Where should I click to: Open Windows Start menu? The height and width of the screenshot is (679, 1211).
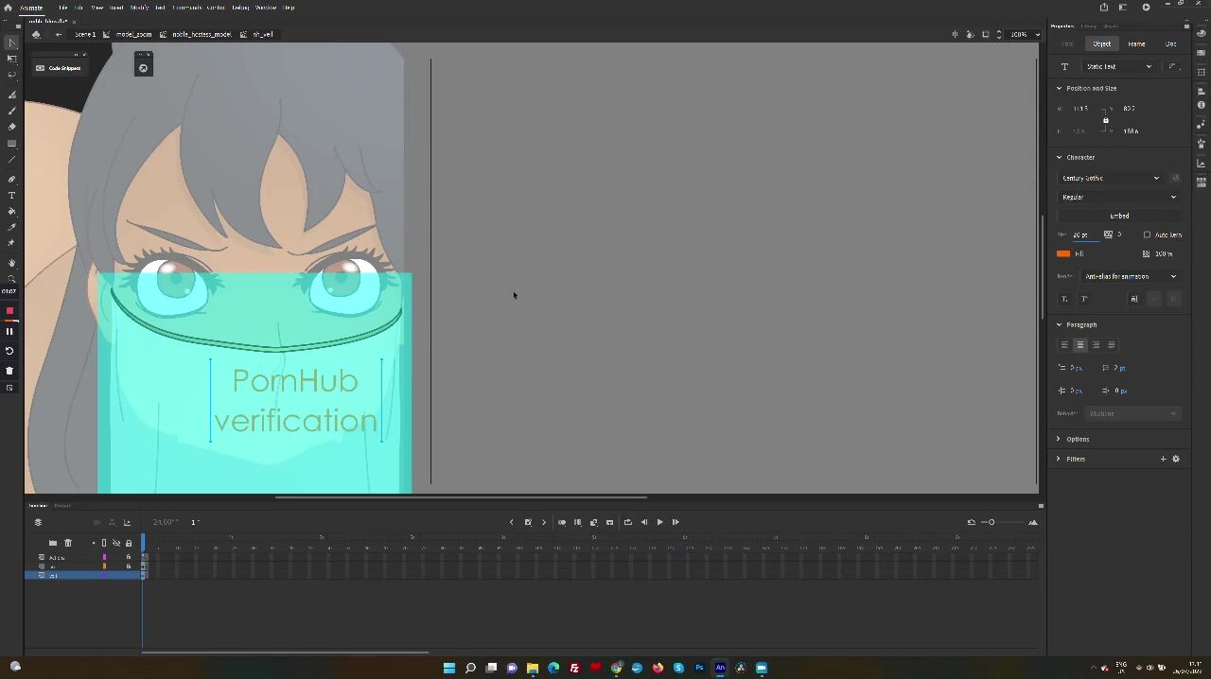[449, 668]
